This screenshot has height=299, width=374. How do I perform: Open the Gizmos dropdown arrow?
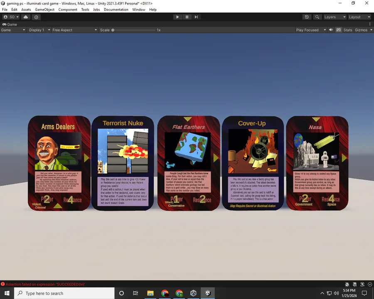371,30
